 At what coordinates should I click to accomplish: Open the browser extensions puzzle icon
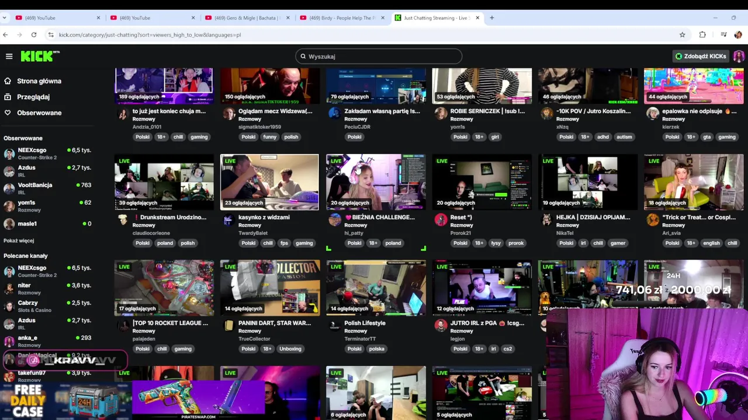(702, 35)
